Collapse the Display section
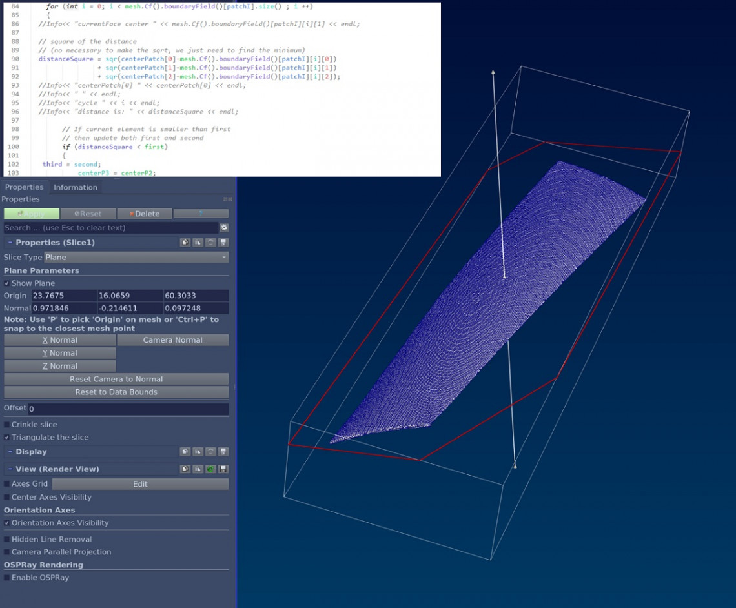The width and height of the screenshot is (736, 608). 10,452
